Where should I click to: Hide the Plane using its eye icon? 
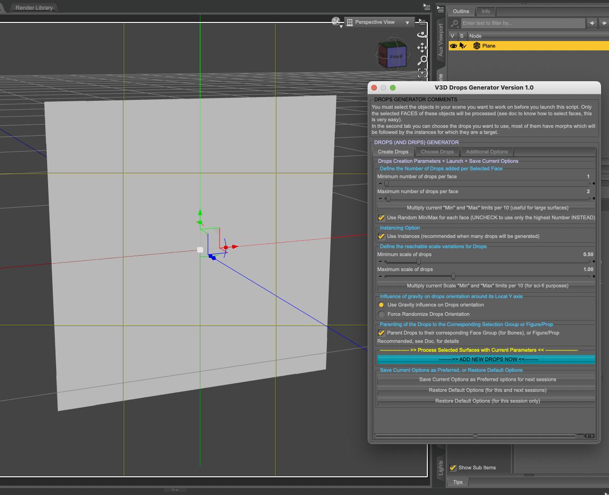pos(453,46)
